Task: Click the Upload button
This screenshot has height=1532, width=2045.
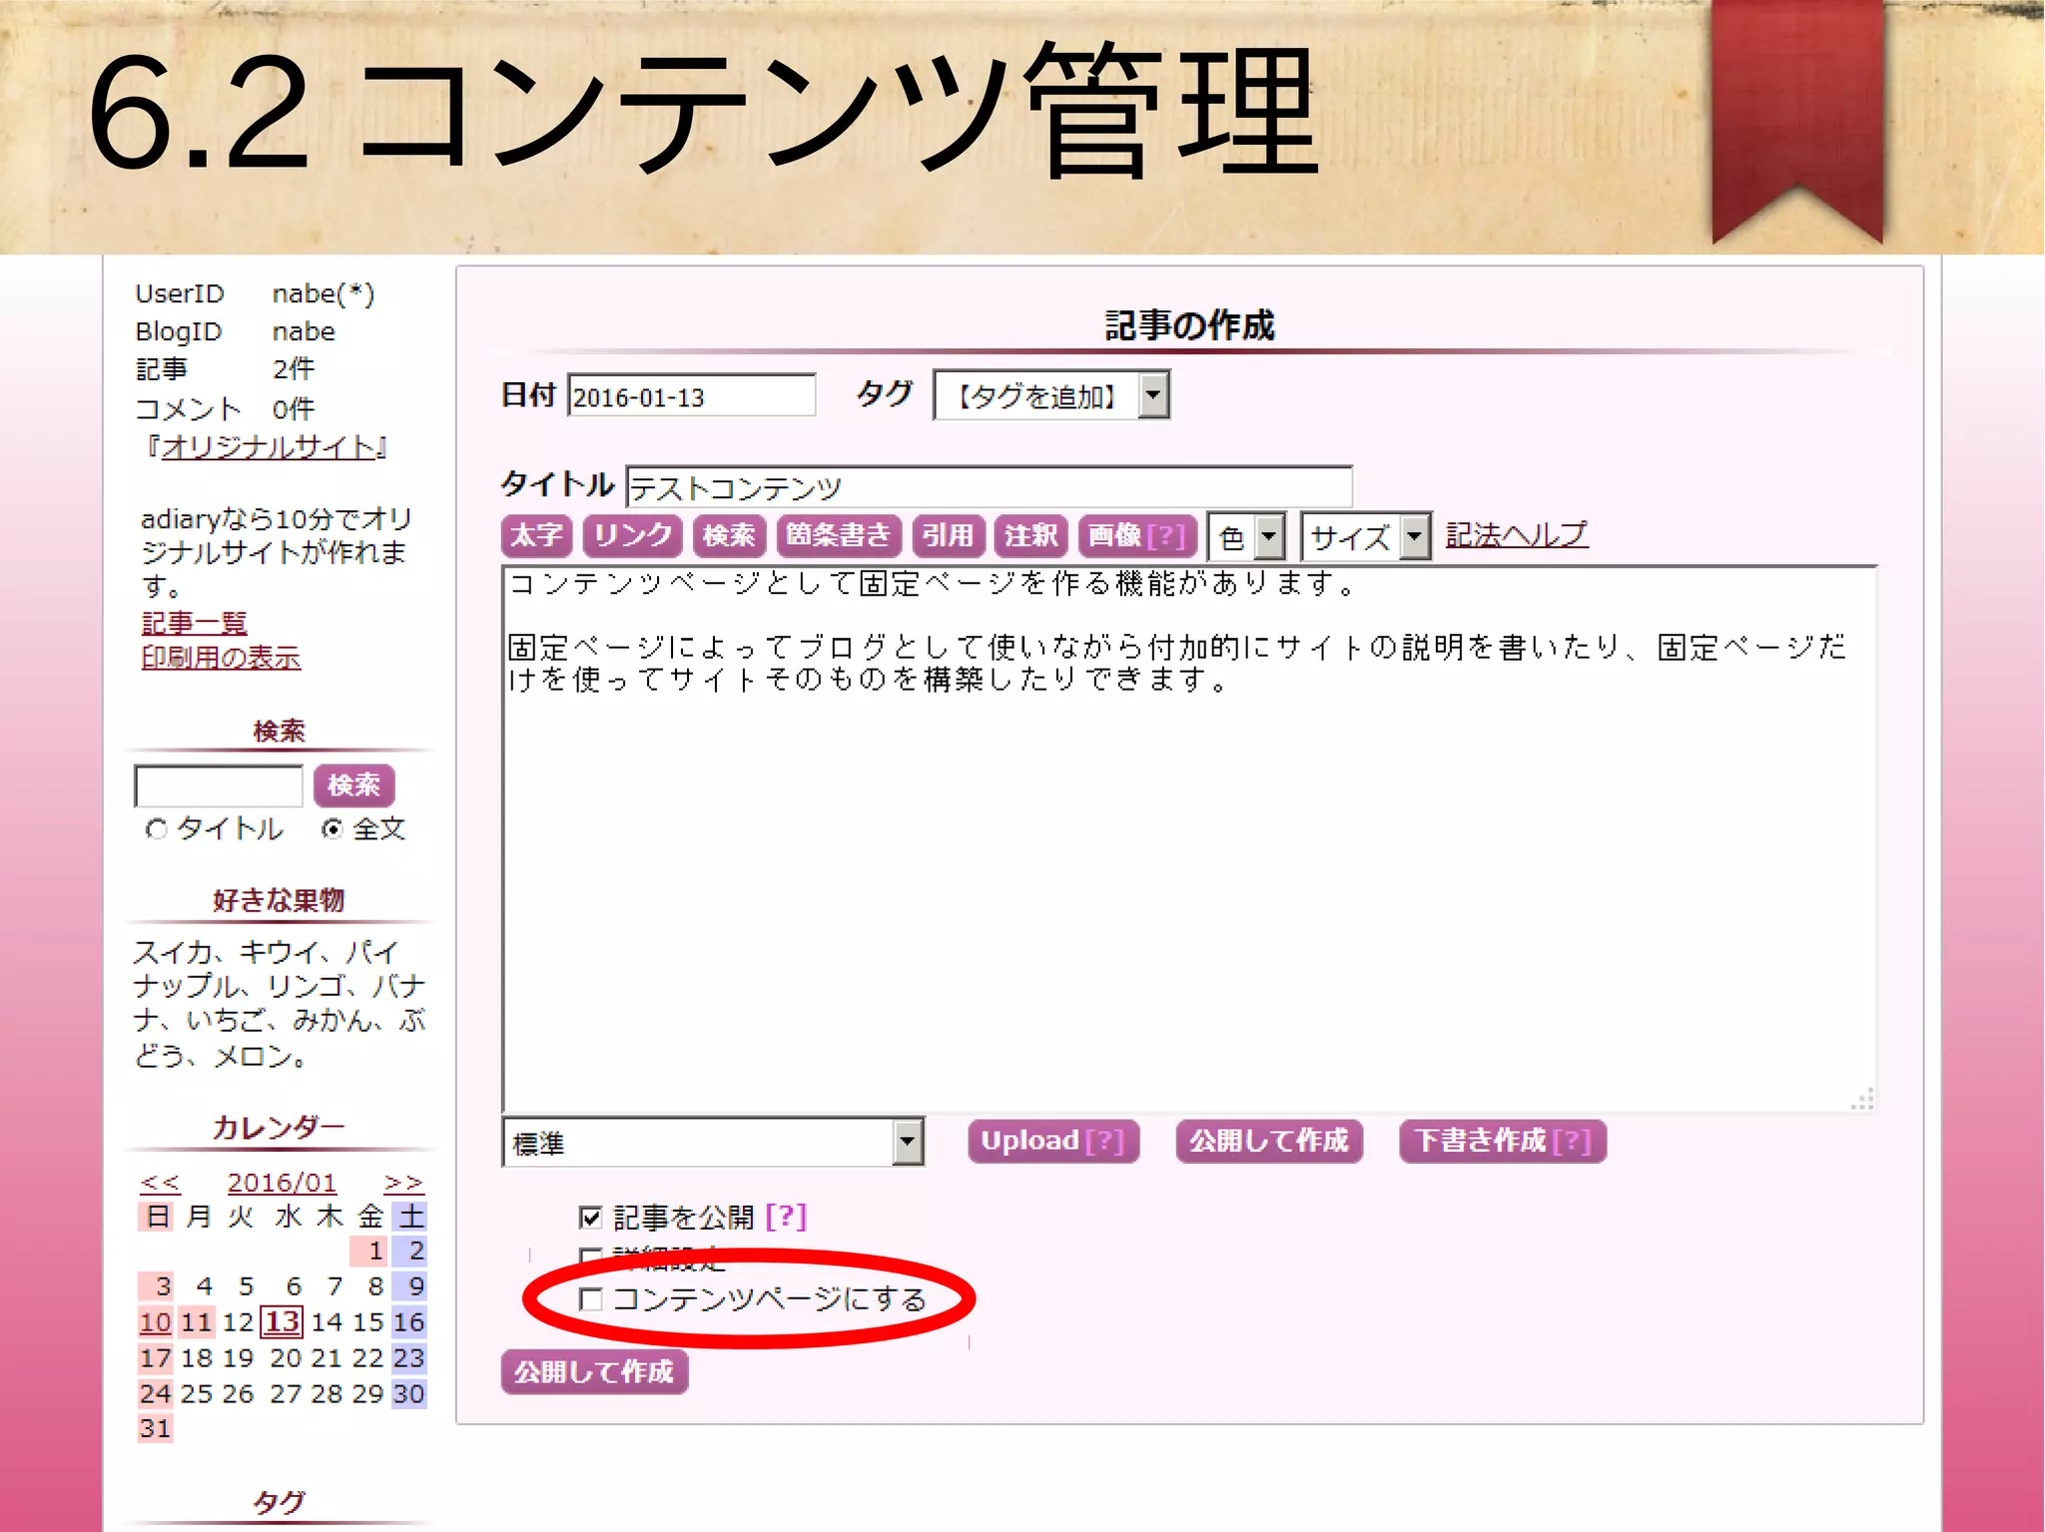Action: pyautogui.click(x=1053, y=1141)
